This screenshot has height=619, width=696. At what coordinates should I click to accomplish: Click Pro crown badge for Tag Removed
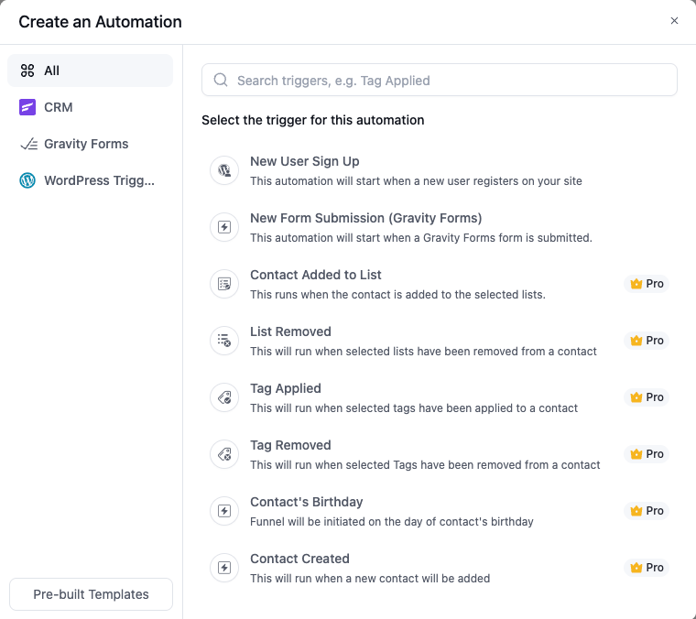647,454
